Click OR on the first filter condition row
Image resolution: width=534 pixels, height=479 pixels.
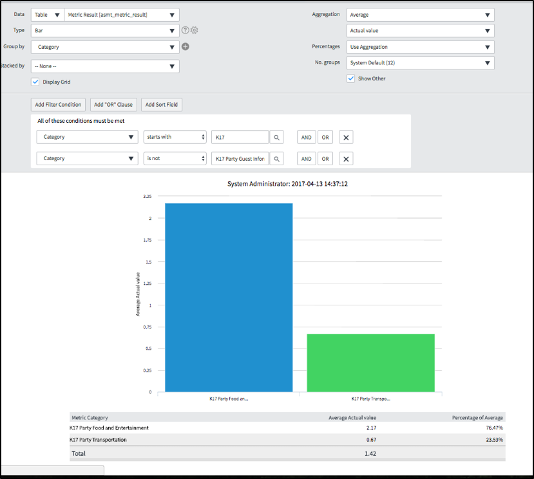coord(325,137)
